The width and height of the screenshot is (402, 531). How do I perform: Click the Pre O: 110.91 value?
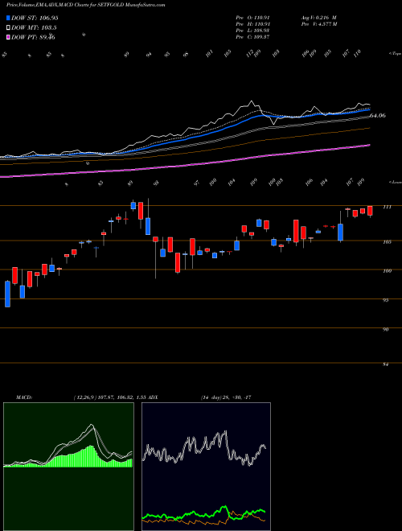pyautogui.click(x=252, y=18)
